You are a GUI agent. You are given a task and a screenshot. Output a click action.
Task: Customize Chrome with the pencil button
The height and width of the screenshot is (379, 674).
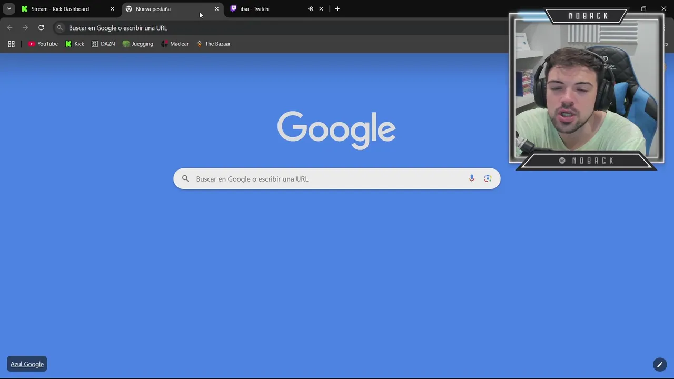(660, 364)
